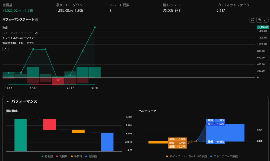Click the green 1,520.00 price label
Image resolution: width=270 pixels, height=161 pixels.
263,27
